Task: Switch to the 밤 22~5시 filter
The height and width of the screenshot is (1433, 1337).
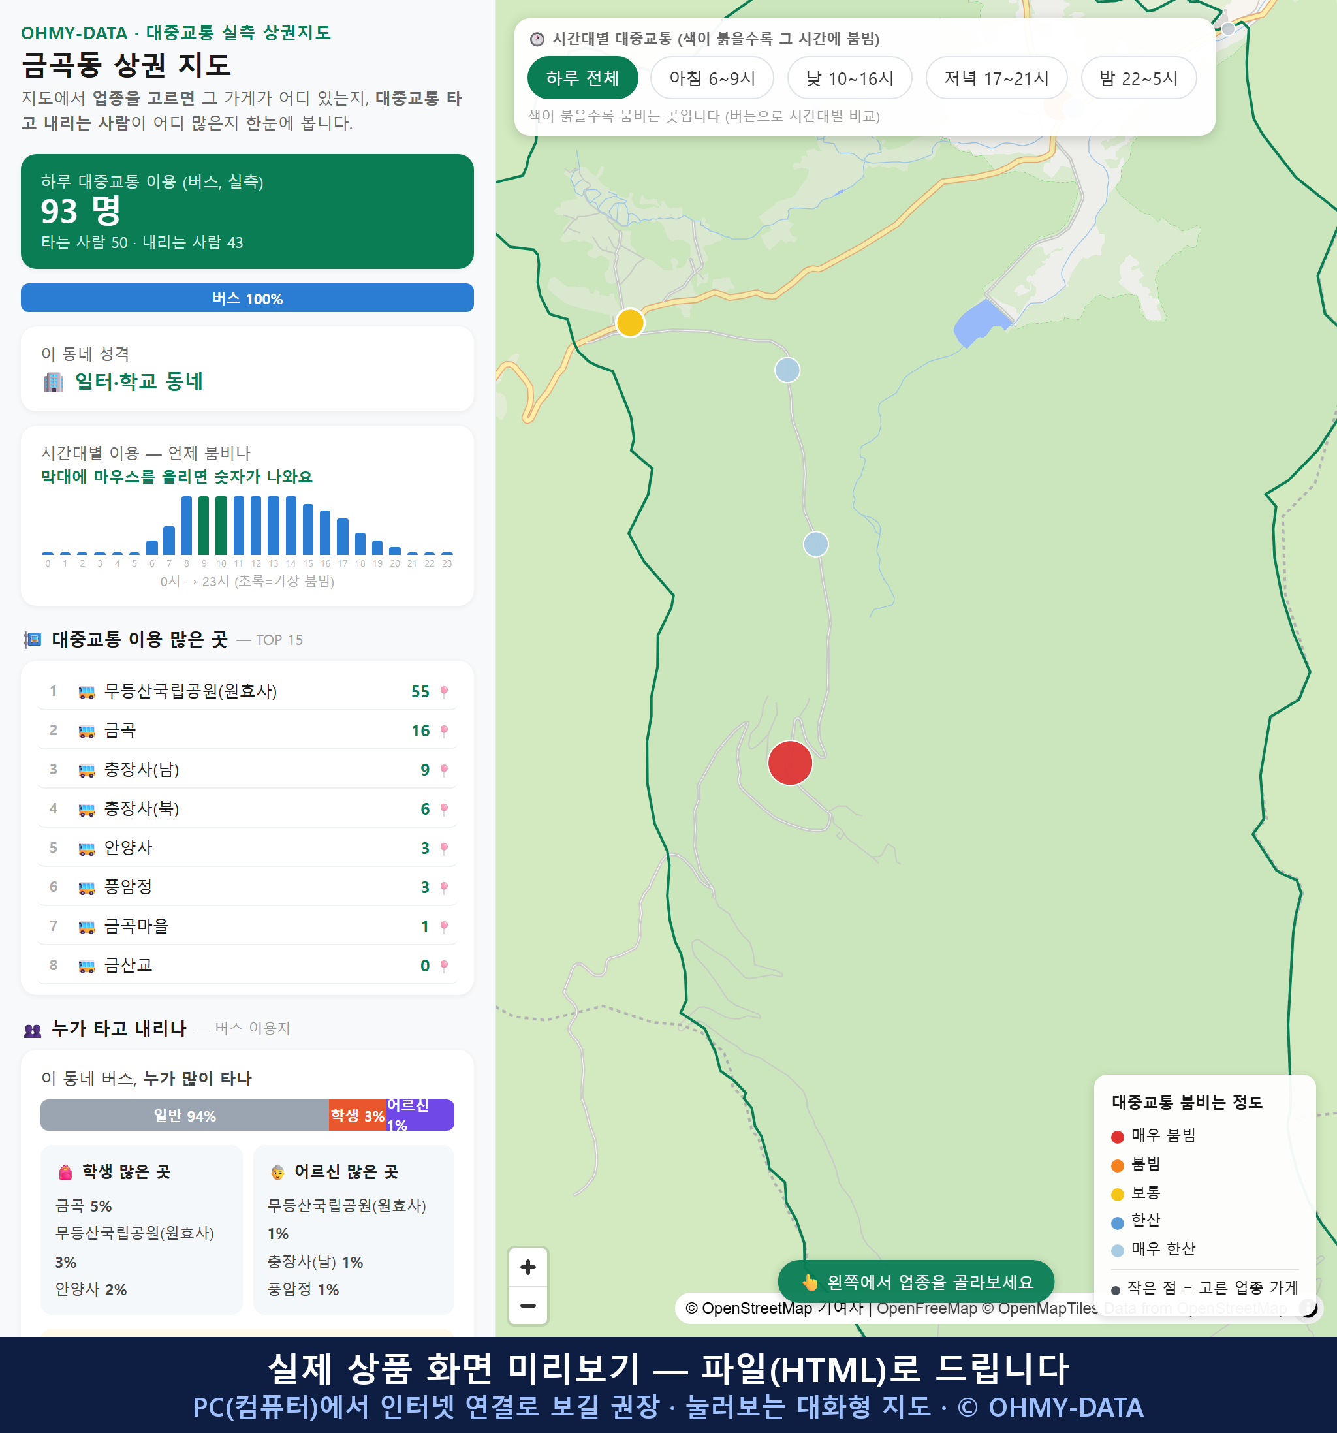Action: tap(1139, 78)
